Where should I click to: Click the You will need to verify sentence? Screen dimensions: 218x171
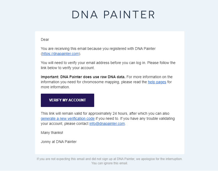[x=93, y=63]
